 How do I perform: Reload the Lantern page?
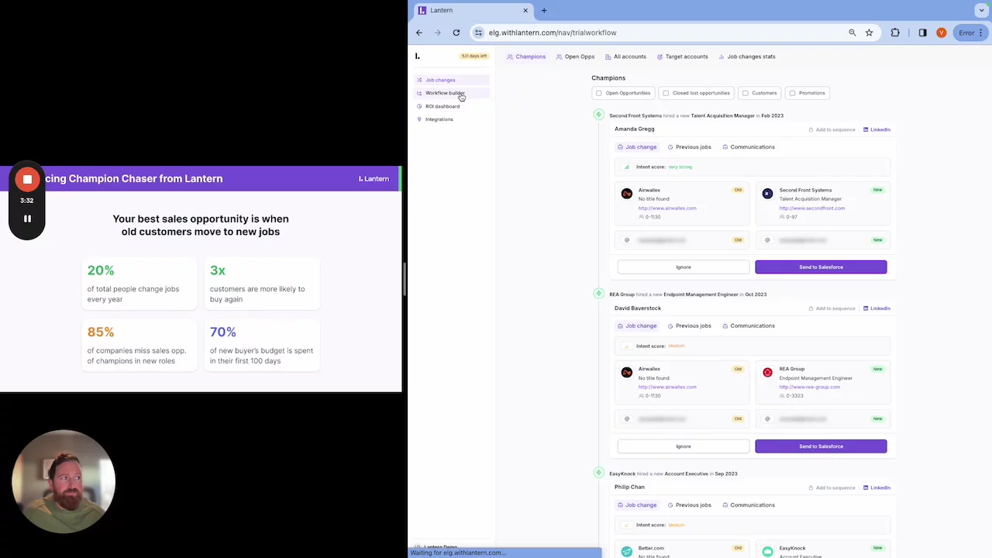pyautogui.click(x=456, y=33)
